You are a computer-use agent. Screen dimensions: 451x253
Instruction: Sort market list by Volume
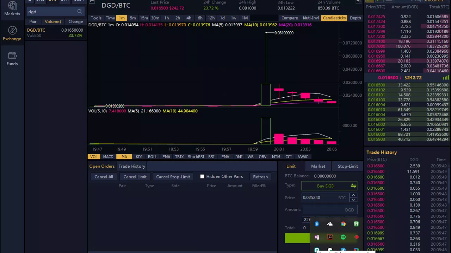53,22
